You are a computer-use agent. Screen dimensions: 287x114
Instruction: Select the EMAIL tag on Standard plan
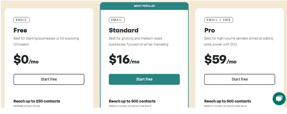(117, 20)
